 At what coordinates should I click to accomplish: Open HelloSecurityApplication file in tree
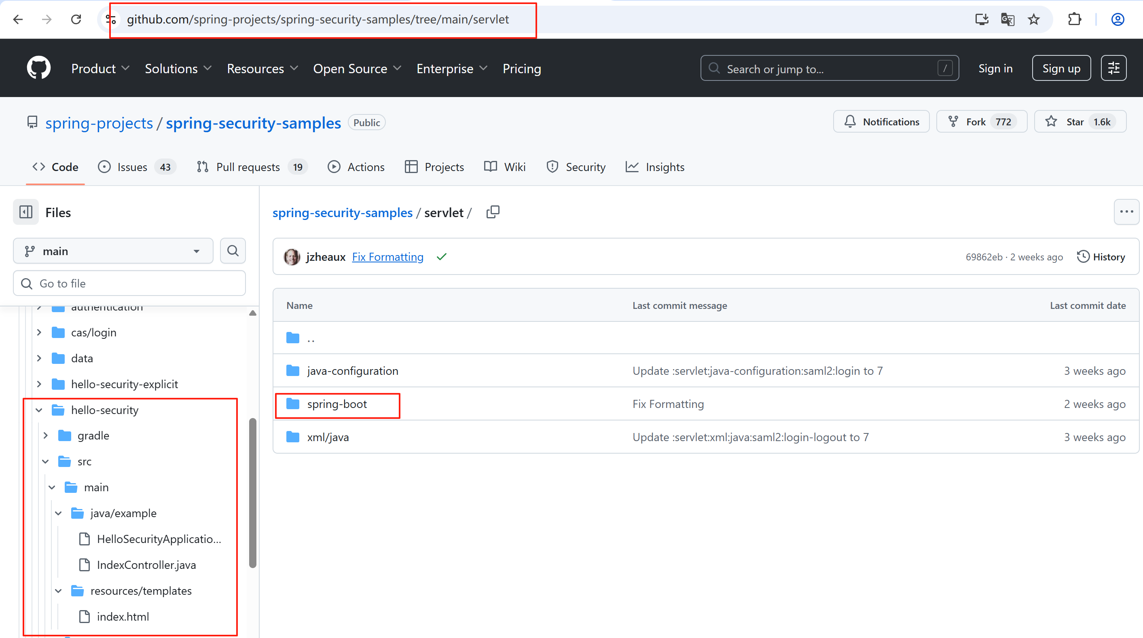[159, 539]
